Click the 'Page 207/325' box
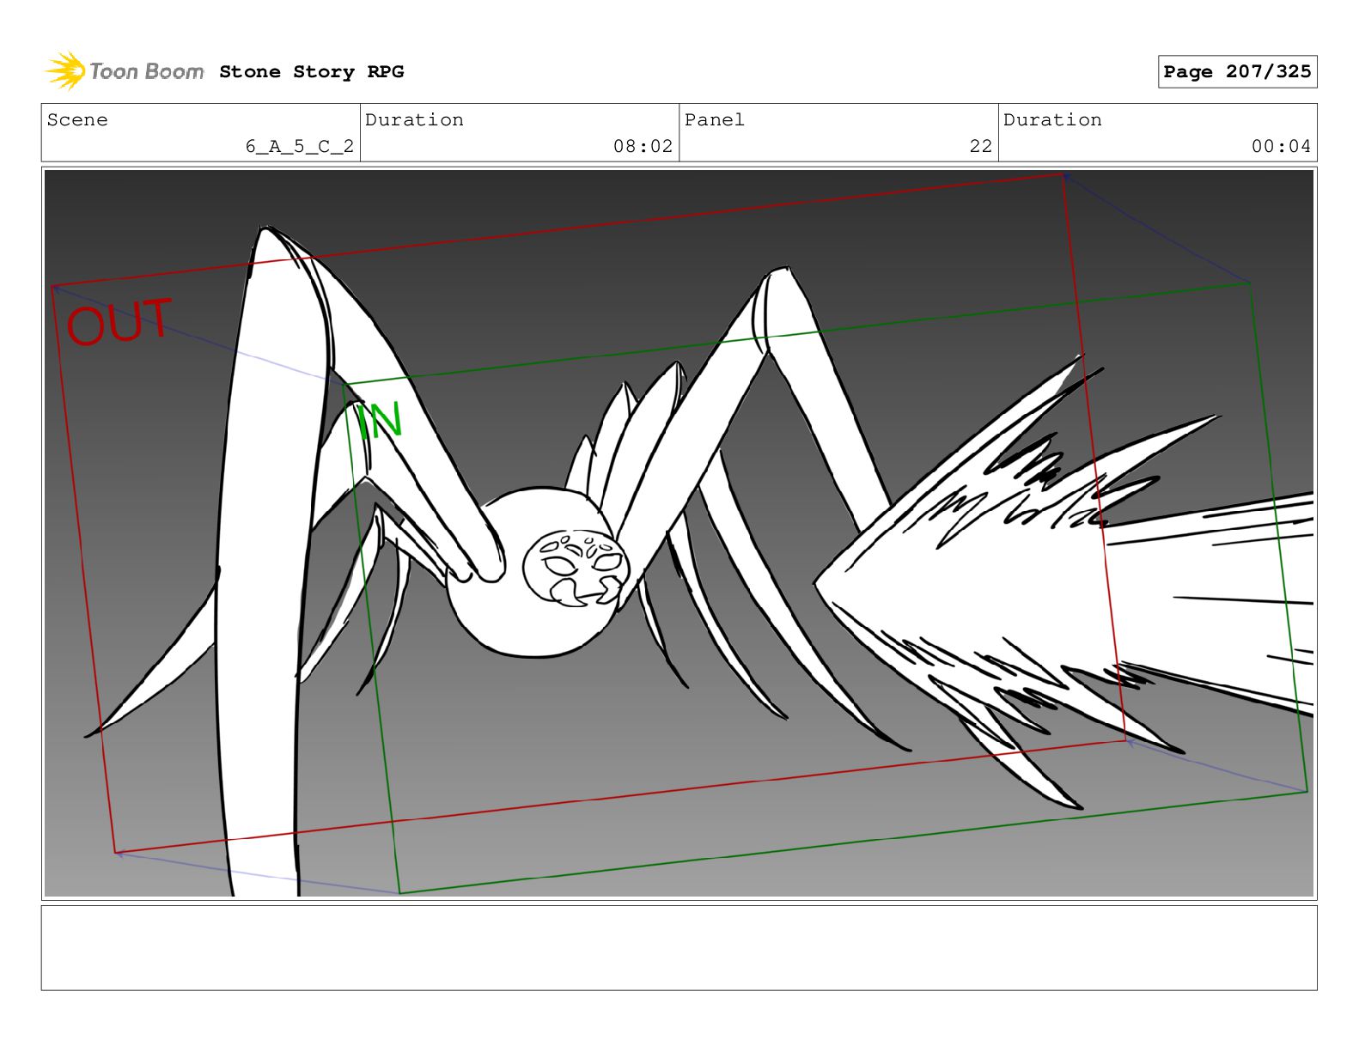 click(x=1237, y=72)
